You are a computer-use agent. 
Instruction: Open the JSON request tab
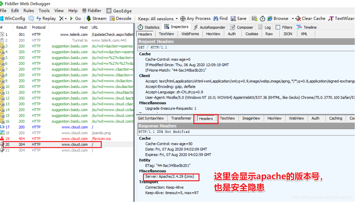pos(288,34)
